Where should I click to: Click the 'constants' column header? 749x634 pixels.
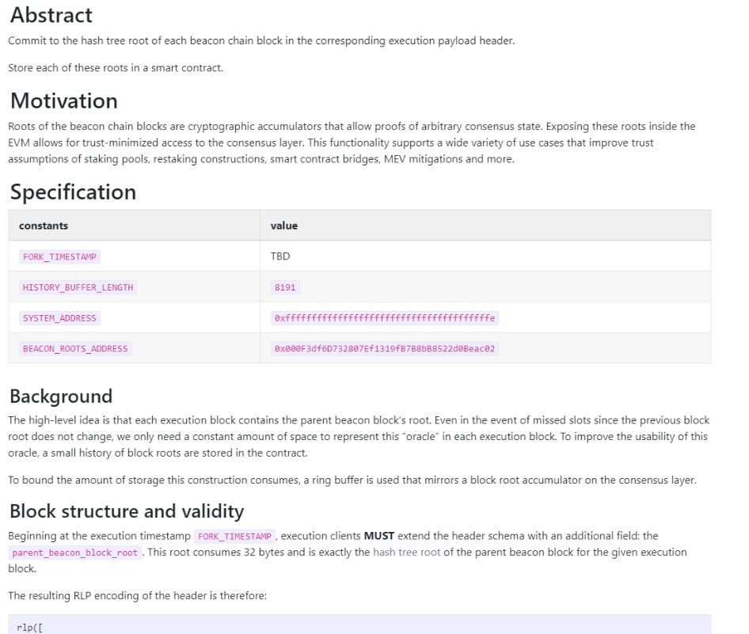coord(44,226)
